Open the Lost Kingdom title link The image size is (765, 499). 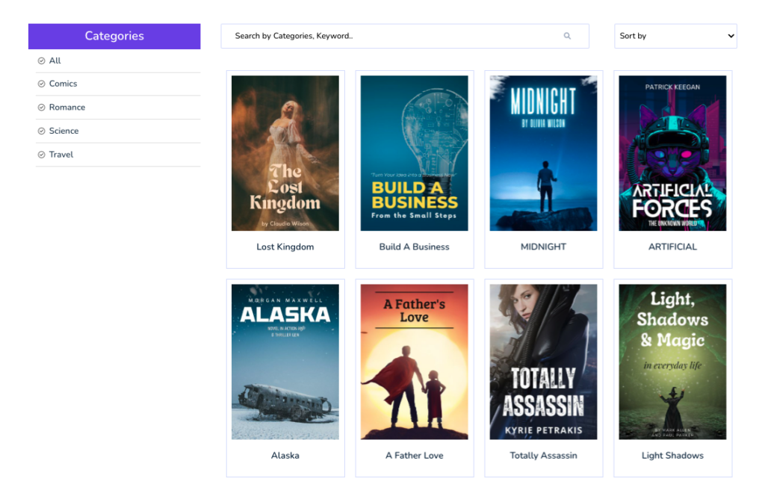tap(285, 247)
